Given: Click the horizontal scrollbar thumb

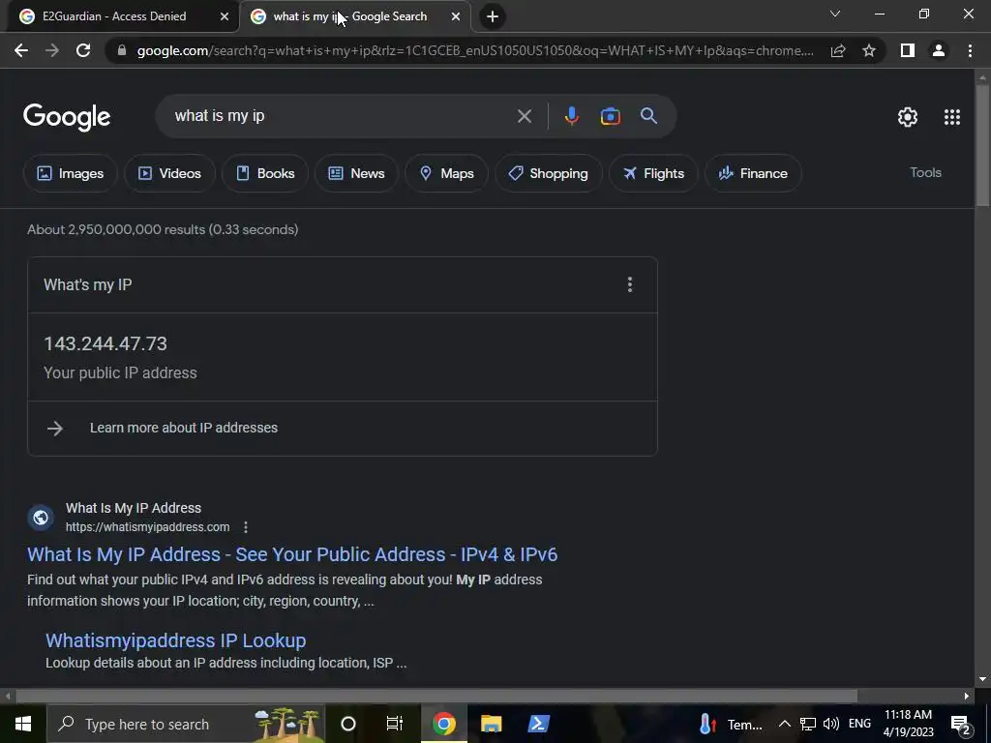Looking at the screenshot, I should point(436,696).
